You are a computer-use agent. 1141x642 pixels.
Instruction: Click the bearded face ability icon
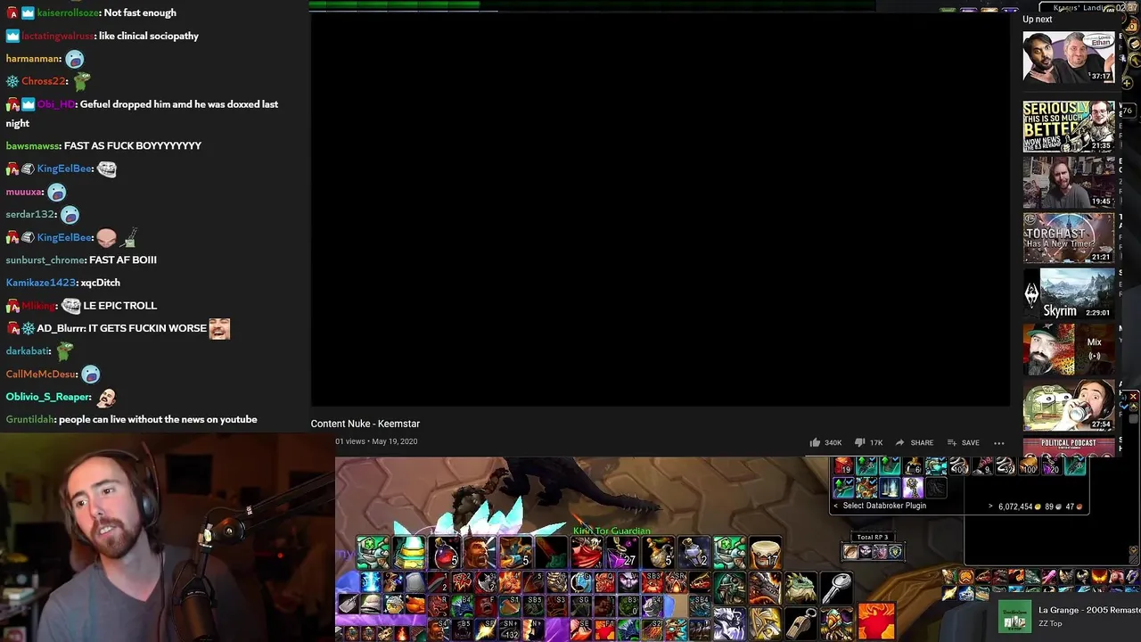(x=480, y=553)
